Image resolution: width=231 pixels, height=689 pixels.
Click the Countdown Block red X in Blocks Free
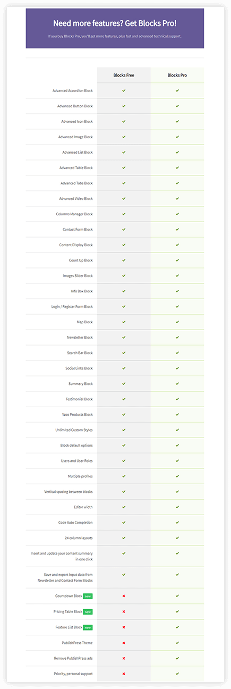[124, 596]
